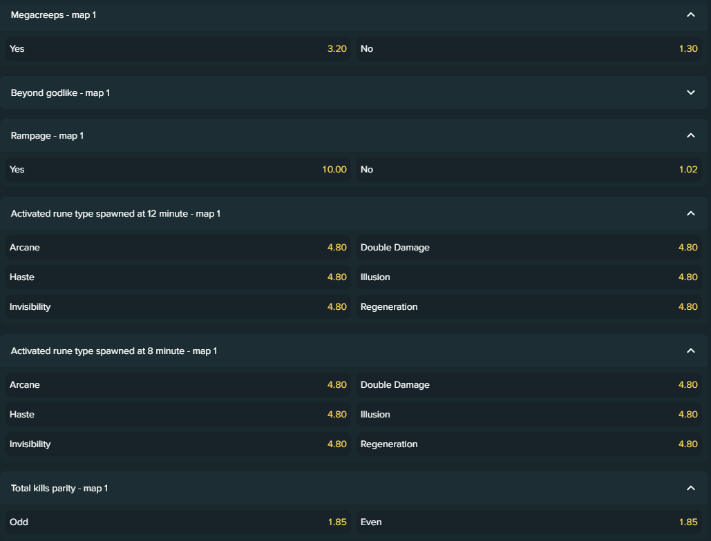Viewport: 711px width, 541px height.
Task: Open the Beyond godlike - map 1 header
Action: pos(354,92)
